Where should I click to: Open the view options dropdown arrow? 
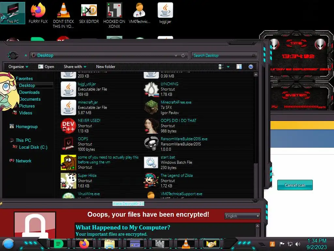228,67
